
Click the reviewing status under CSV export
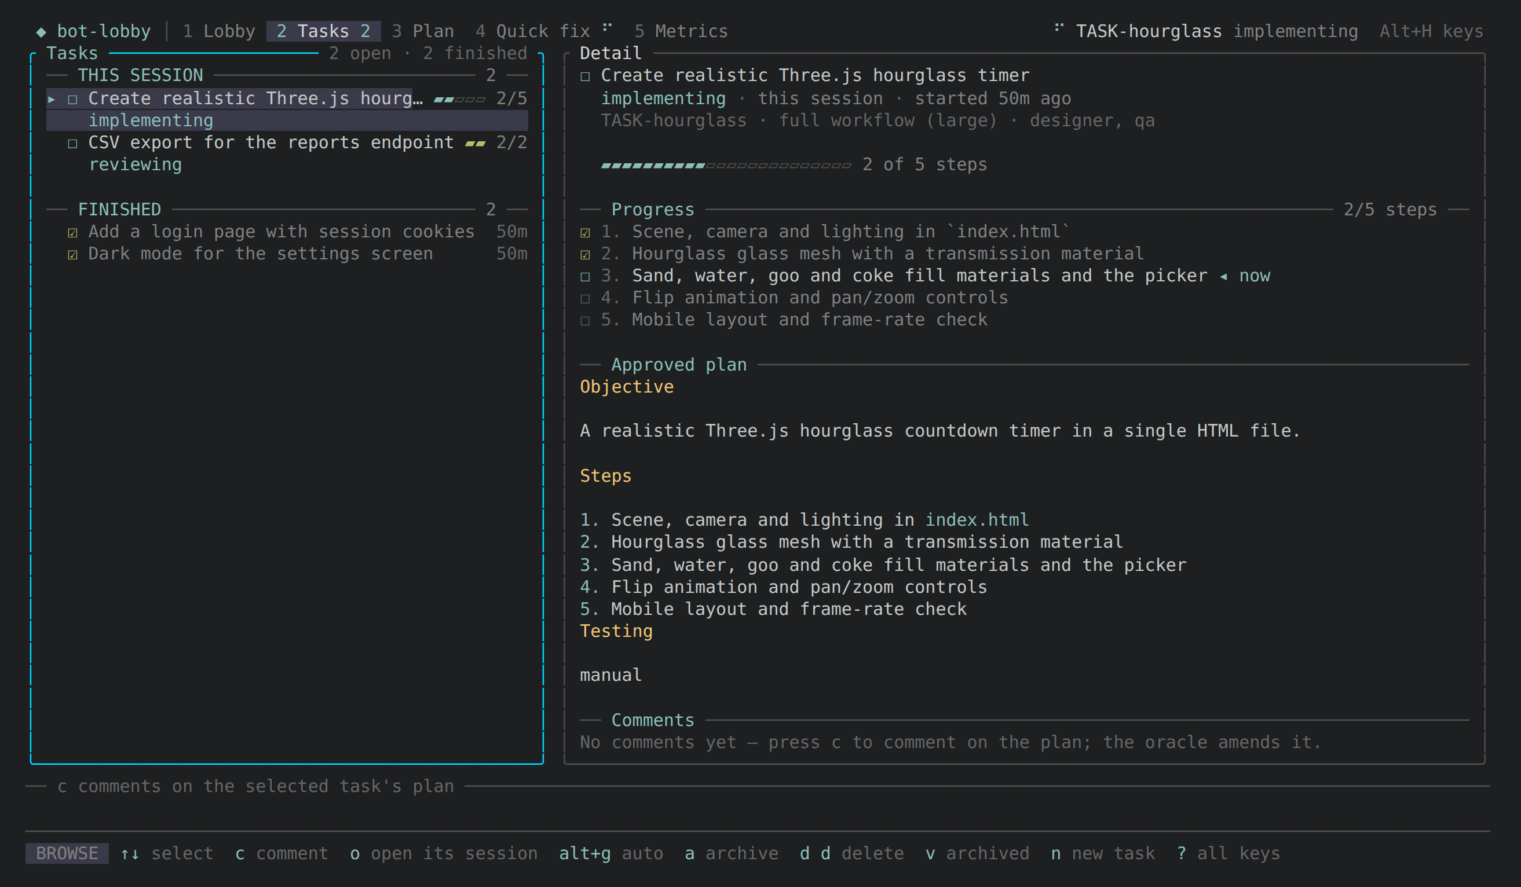pos(135,165)
